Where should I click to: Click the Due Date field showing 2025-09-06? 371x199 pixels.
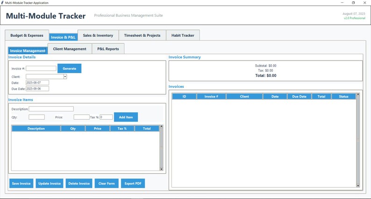pyautogui.click(x=37, y=89)
